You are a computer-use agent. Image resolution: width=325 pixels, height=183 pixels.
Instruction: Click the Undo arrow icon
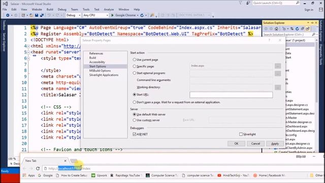[x=49, y=15]
